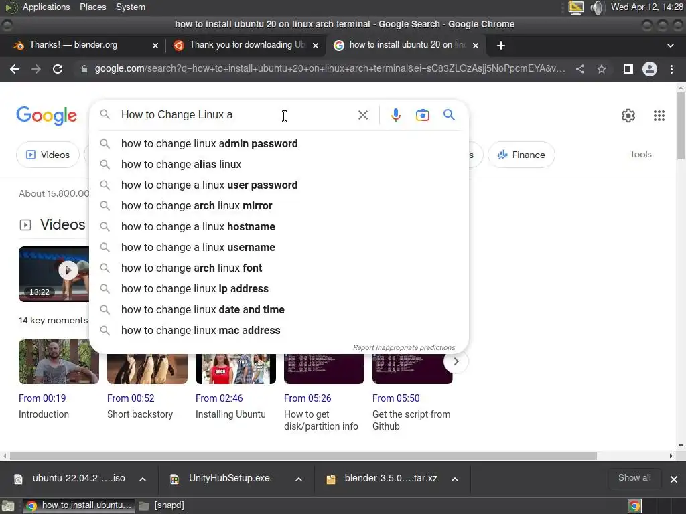This screenshot has width=686, height=514.
Task: Select the Finance filter chip
Action: pos(521,155)
